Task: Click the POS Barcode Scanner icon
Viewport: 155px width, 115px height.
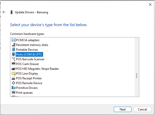Action: [14, 59]
